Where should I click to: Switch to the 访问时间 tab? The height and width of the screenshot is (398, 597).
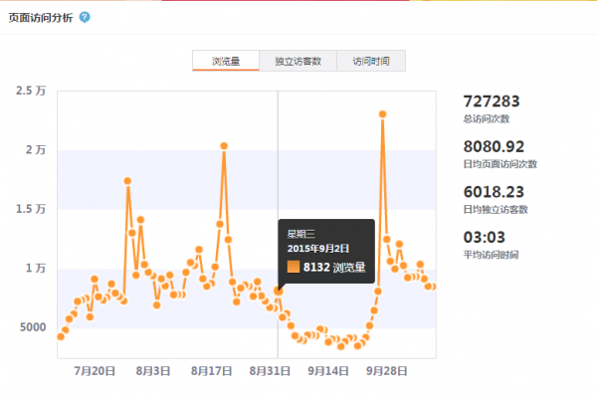pyautogui.click(x=371, y=61)
